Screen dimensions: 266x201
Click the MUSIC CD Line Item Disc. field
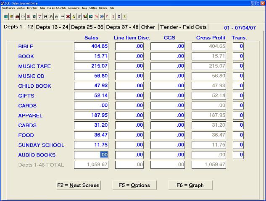(129, 76)
